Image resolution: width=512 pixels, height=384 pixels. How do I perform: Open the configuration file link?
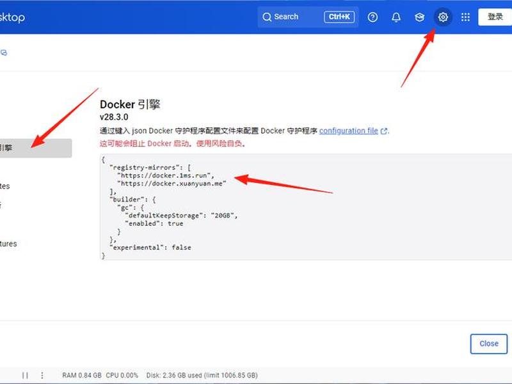pos(348,131)
